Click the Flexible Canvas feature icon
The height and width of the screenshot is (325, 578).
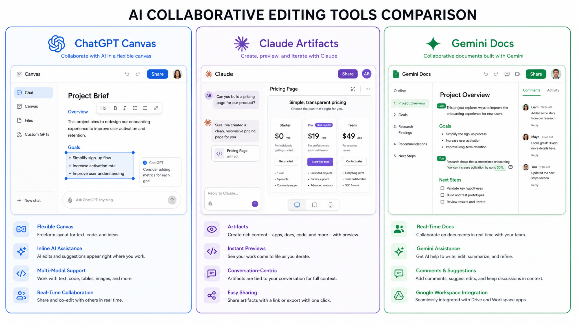21,229
